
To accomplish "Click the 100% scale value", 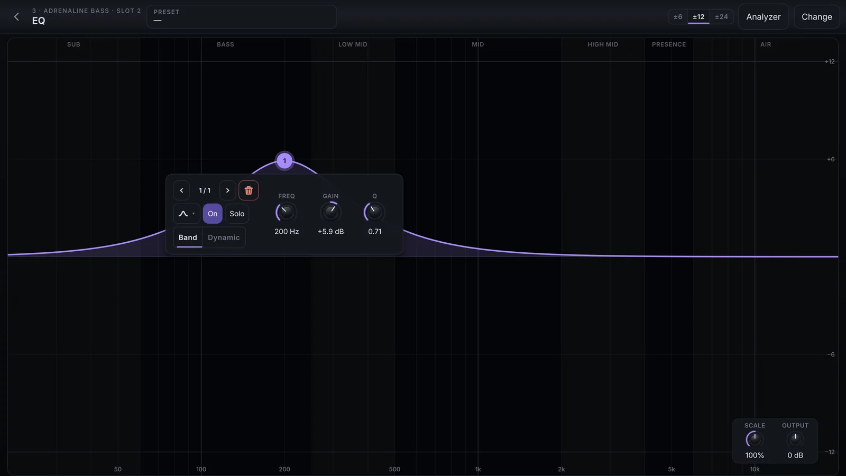I will pos(755,455).
